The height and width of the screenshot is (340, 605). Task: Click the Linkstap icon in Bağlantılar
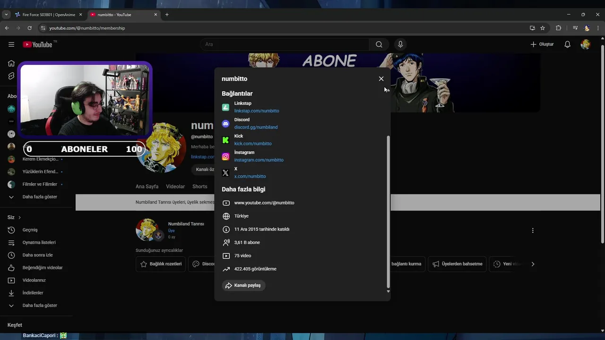[x=225, y=107]
